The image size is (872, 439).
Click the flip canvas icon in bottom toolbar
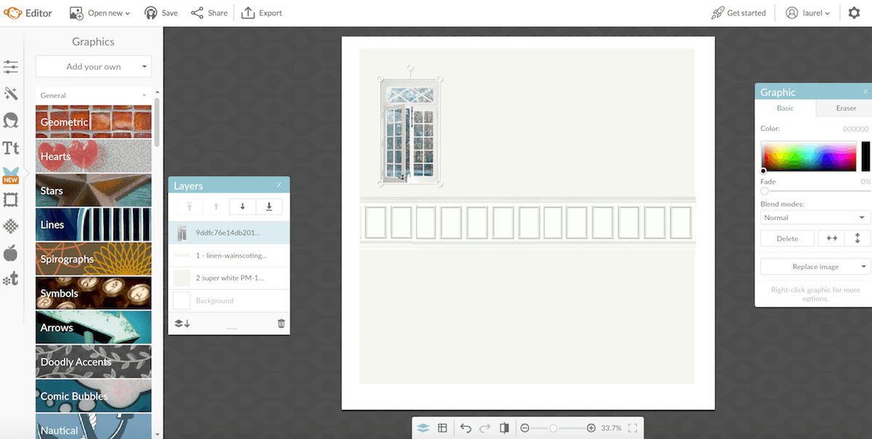tap(504, 428)
